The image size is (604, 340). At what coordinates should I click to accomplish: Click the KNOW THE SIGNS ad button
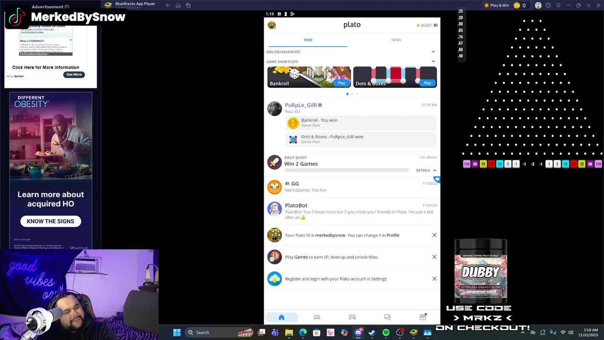50,221
